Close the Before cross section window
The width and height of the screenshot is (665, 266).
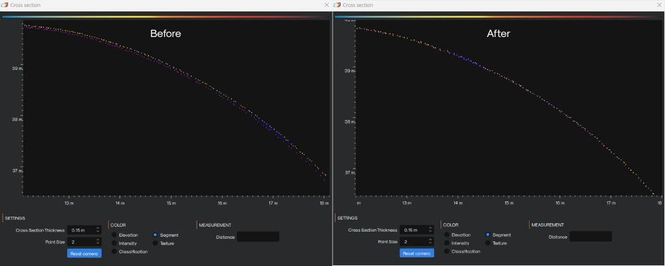click(327, 5)
